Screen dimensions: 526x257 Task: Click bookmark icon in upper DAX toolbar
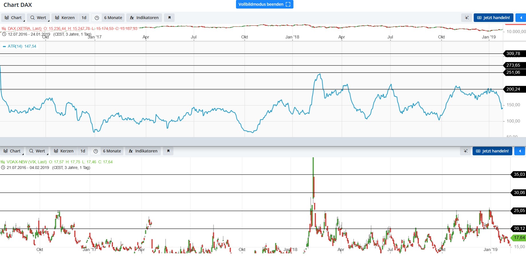[169, 18]
